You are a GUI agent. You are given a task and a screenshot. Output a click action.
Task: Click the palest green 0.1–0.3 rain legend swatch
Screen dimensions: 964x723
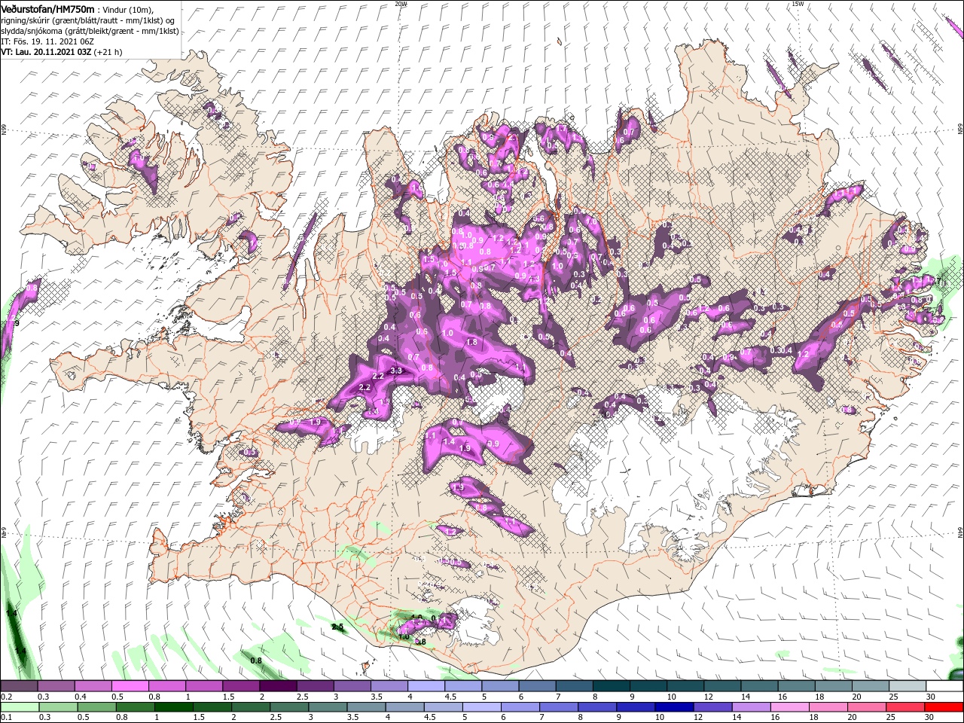pos(20,707)
